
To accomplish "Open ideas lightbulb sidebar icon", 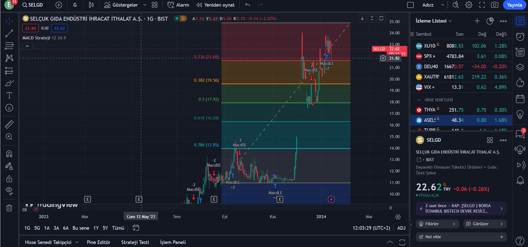I will tap(520, 115).
